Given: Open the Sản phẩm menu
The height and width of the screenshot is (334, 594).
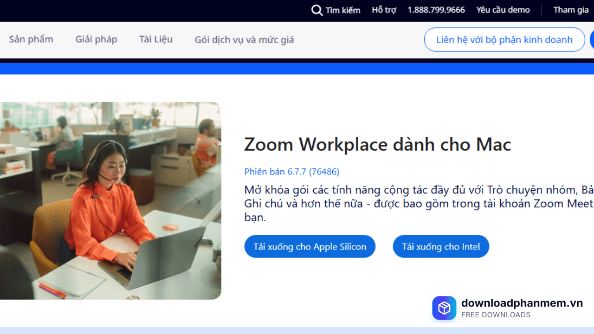Looking at the screenshot, I should click(x=31, y=39).
